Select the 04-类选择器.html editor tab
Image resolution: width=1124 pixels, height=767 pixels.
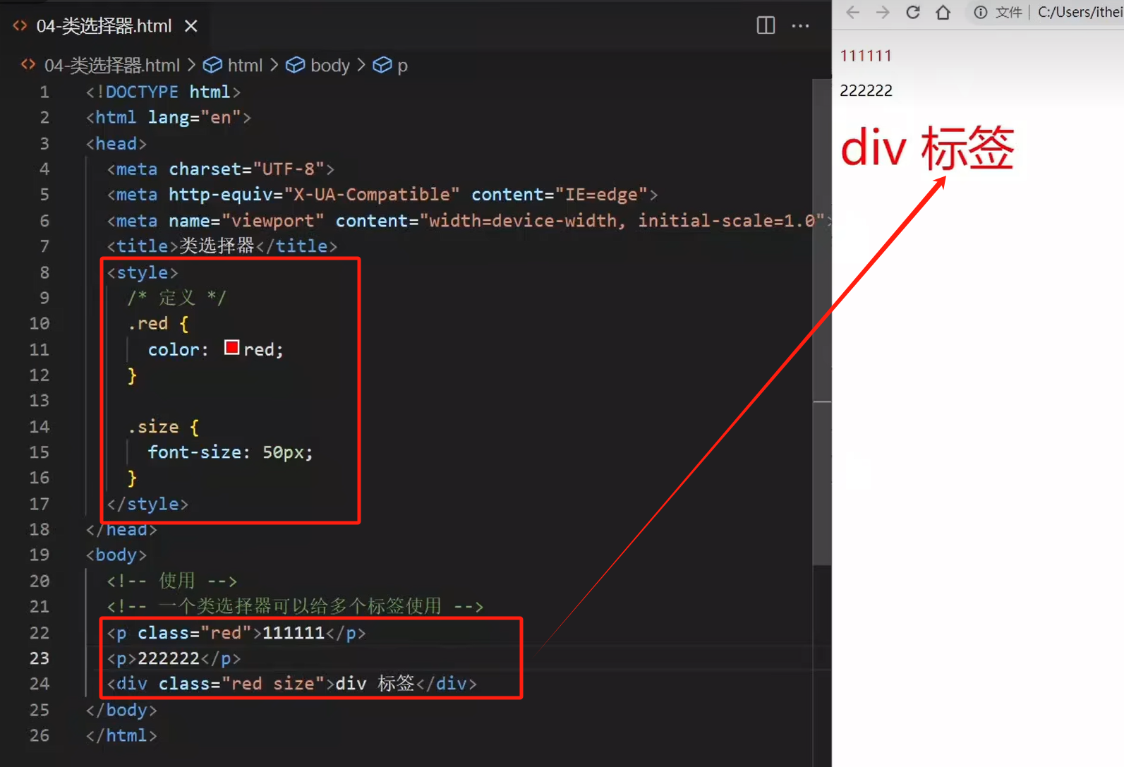(x=104, y=26)
